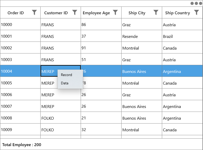Click FRANS in the 10002 row

(61, 48)
